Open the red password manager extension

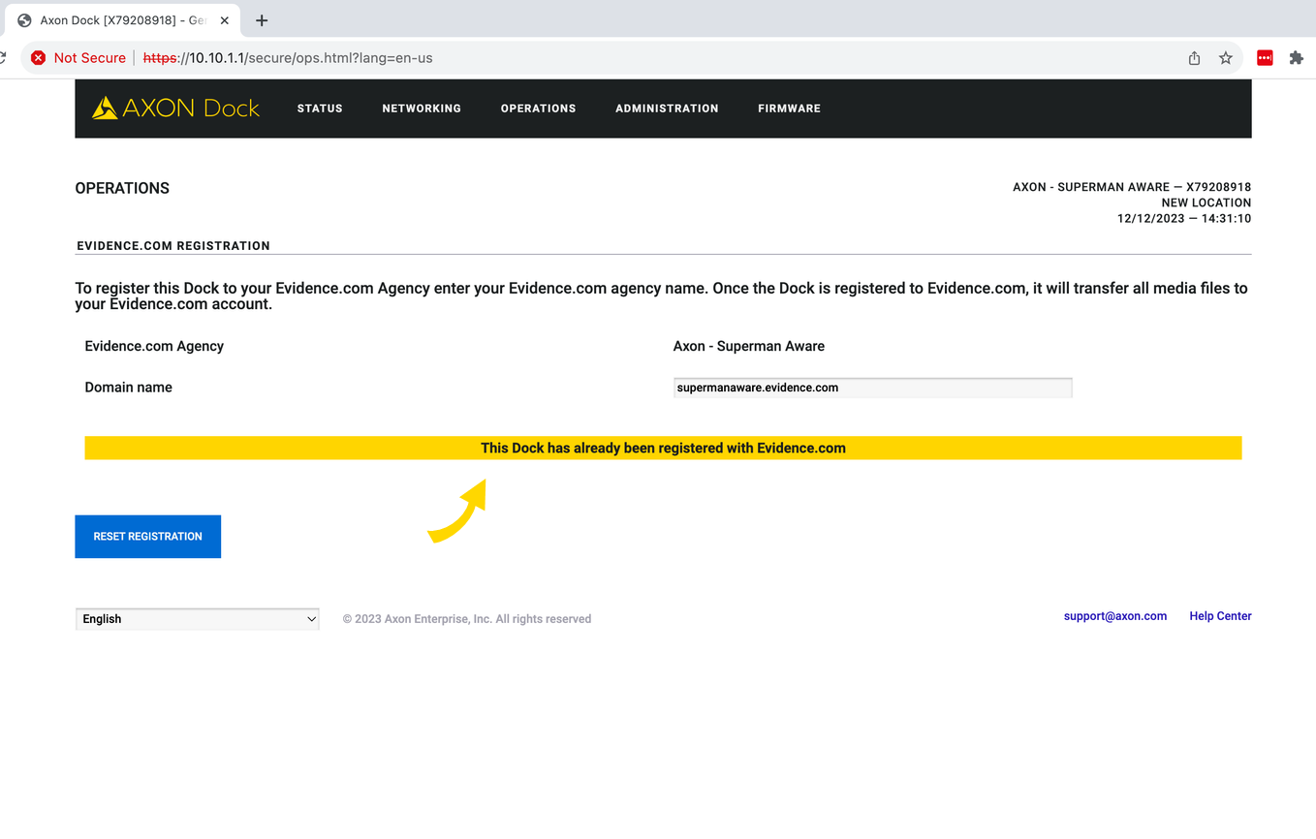(x=1265, y=58)
